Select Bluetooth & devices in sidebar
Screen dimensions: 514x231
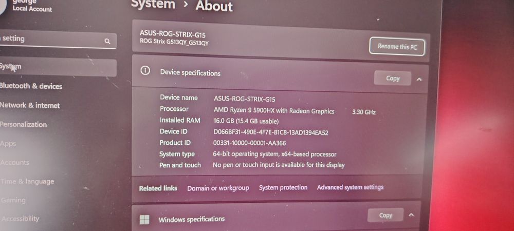coord(31,86)
